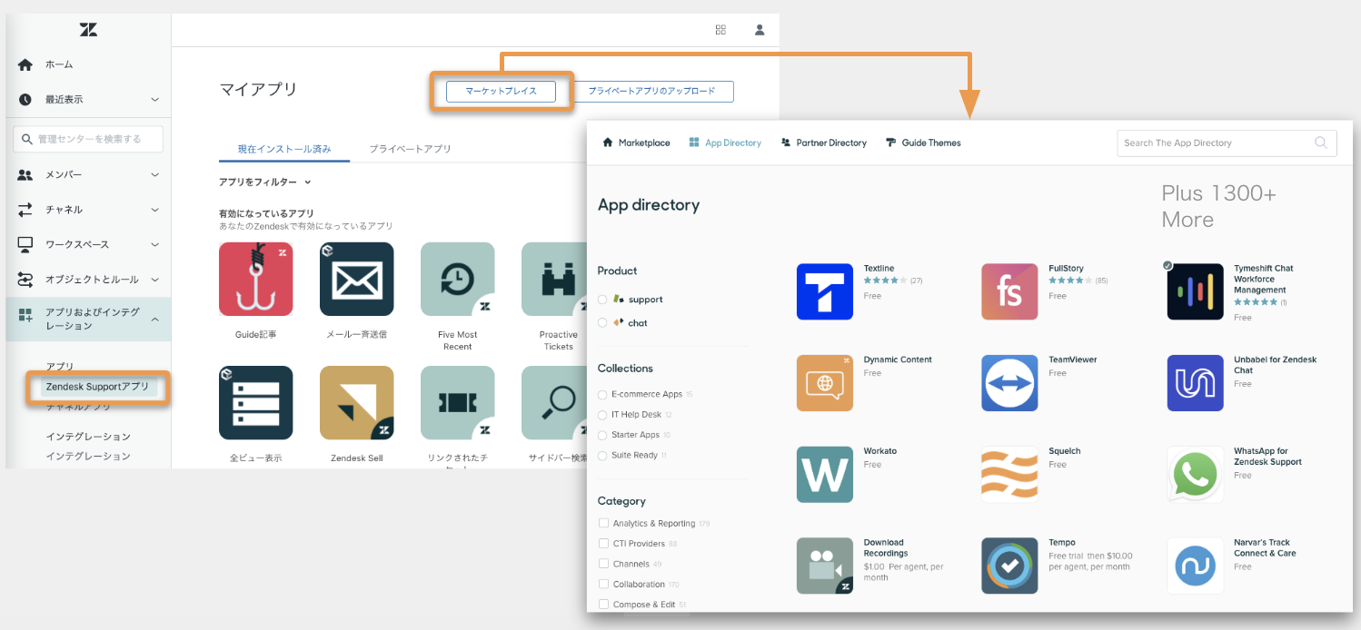Image resolution: width=1361 pixels, height=630 pixels.
Task: Open the Guide記事 hook app icon
Action: coord(255,279)
